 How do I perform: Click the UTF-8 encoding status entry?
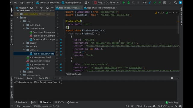pyautogui.click(x=139, y=106)
